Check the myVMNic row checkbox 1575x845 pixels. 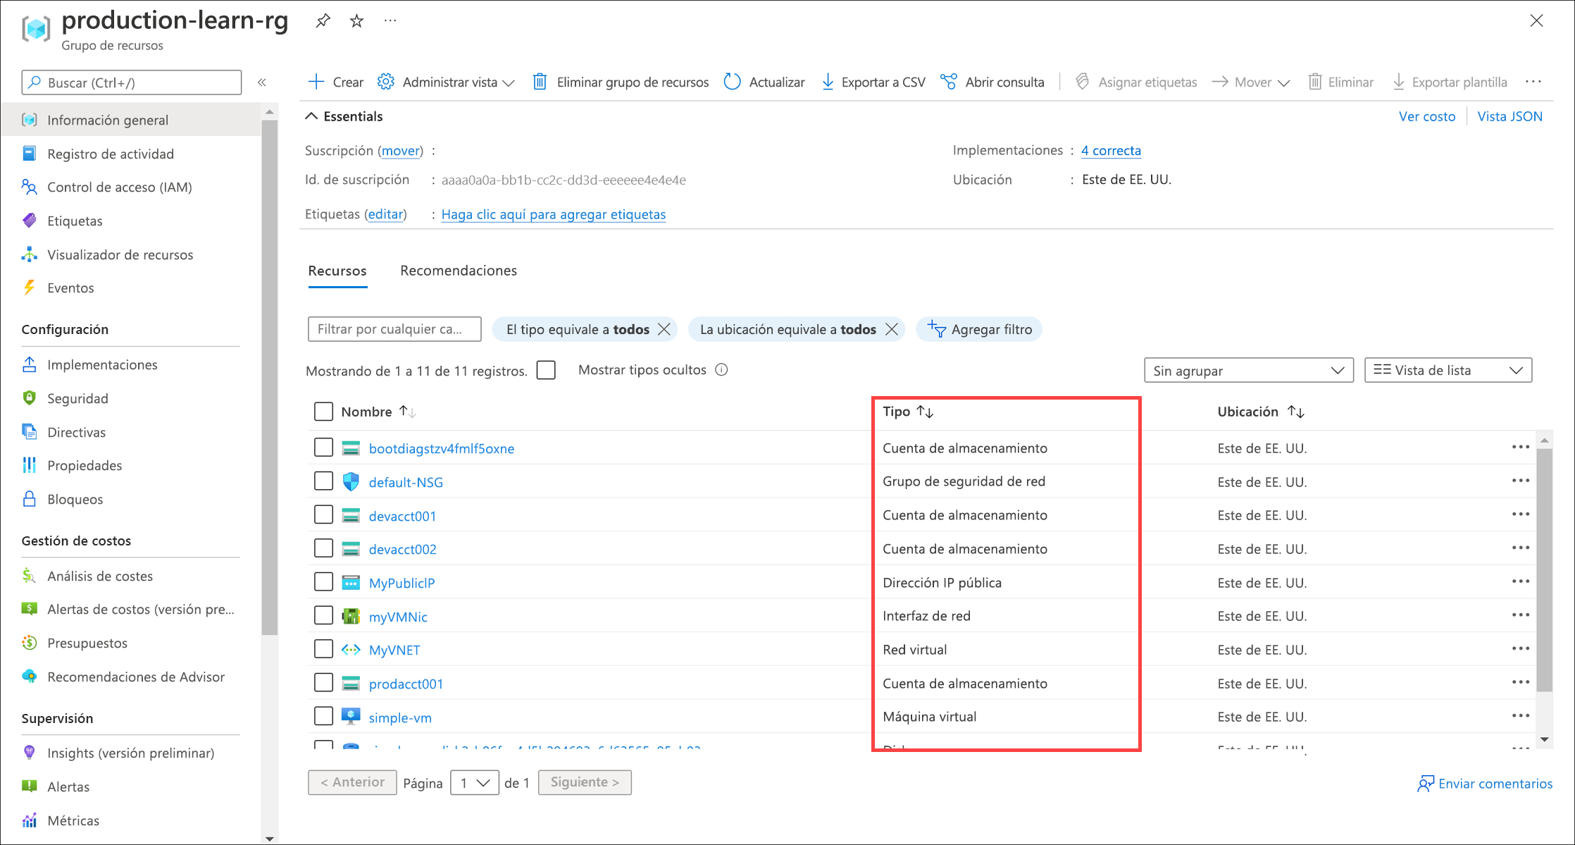pos(323,615)
